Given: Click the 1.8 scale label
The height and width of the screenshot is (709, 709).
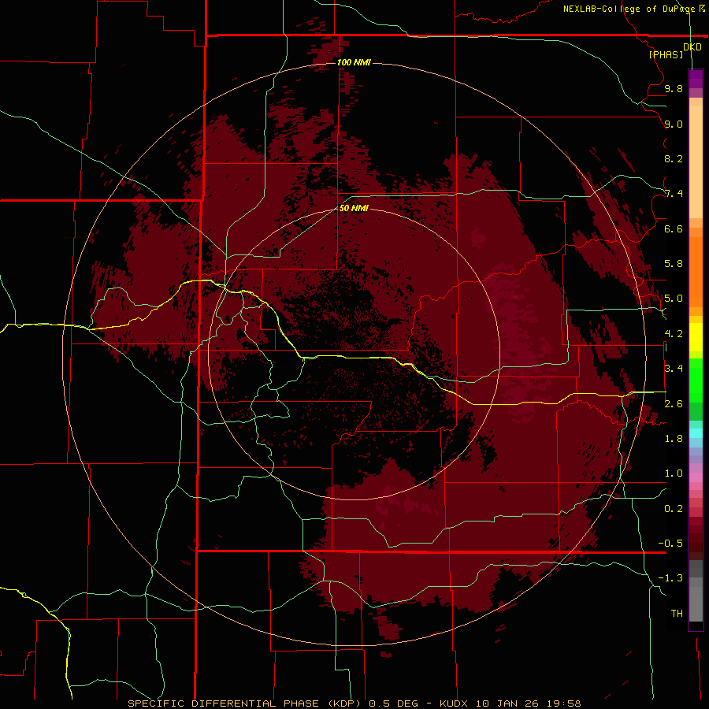Looking at the screenshot, I should [x=674, y=439].
